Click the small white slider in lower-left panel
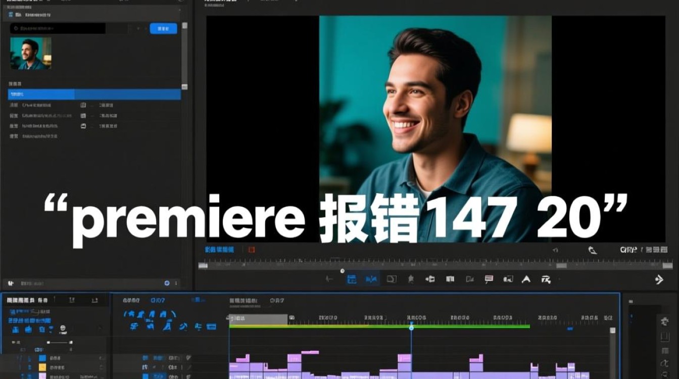679x379 pixels. [x=59, y=343]
